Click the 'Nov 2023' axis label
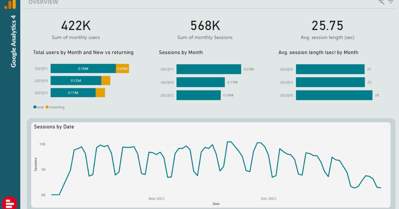399x209 pixels. click(156, 199)
